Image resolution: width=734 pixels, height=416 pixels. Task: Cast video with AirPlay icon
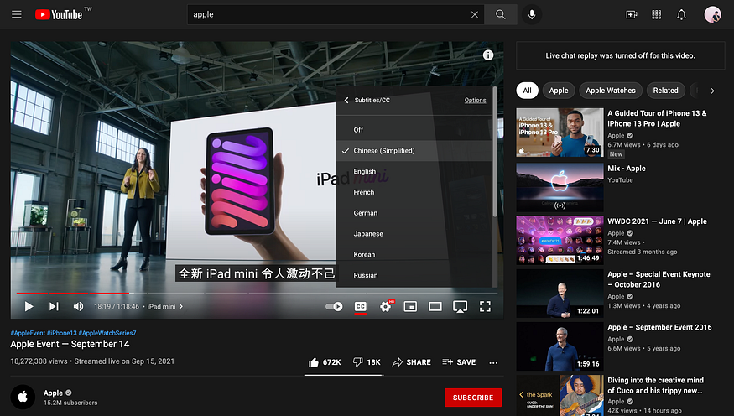point(461,306)
